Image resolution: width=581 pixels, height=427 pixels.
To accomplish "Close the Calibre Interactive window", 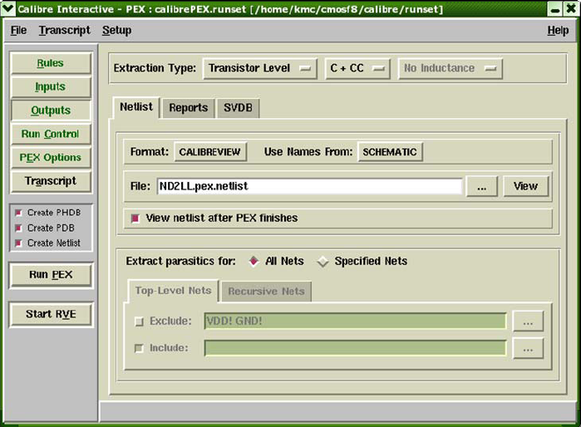I will 571,8.
